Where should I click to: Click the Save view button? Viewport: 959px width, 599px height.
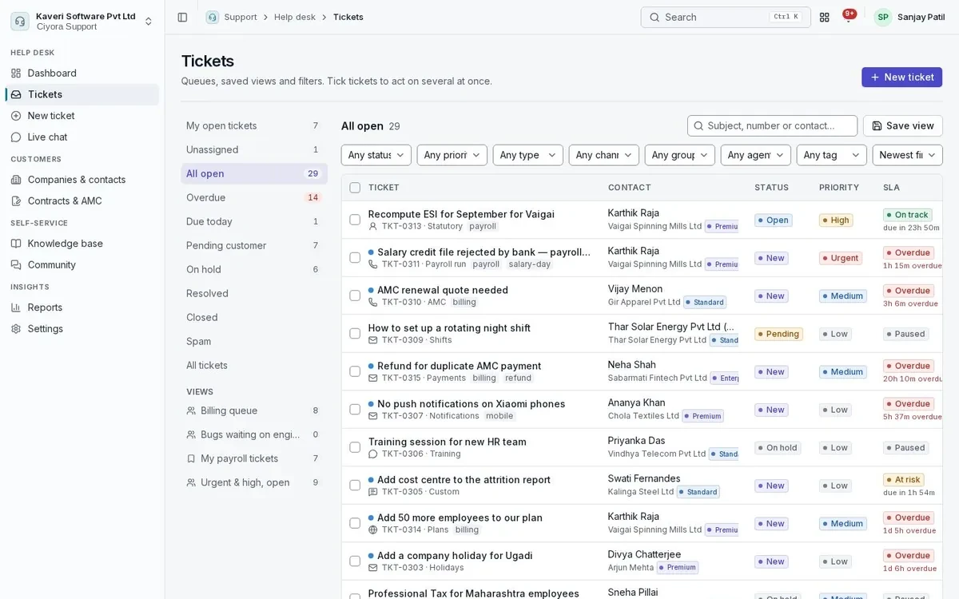click(903, 125)
